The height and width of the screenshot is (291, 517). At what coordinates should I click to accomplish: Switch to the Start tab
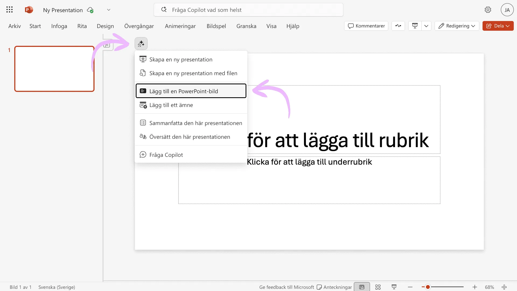(35, 26)
